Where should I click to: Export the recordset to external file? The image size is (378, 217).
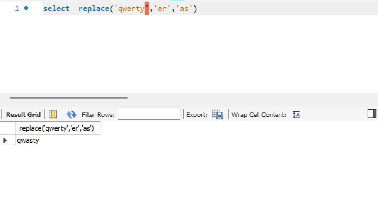[x=218, y=114]
